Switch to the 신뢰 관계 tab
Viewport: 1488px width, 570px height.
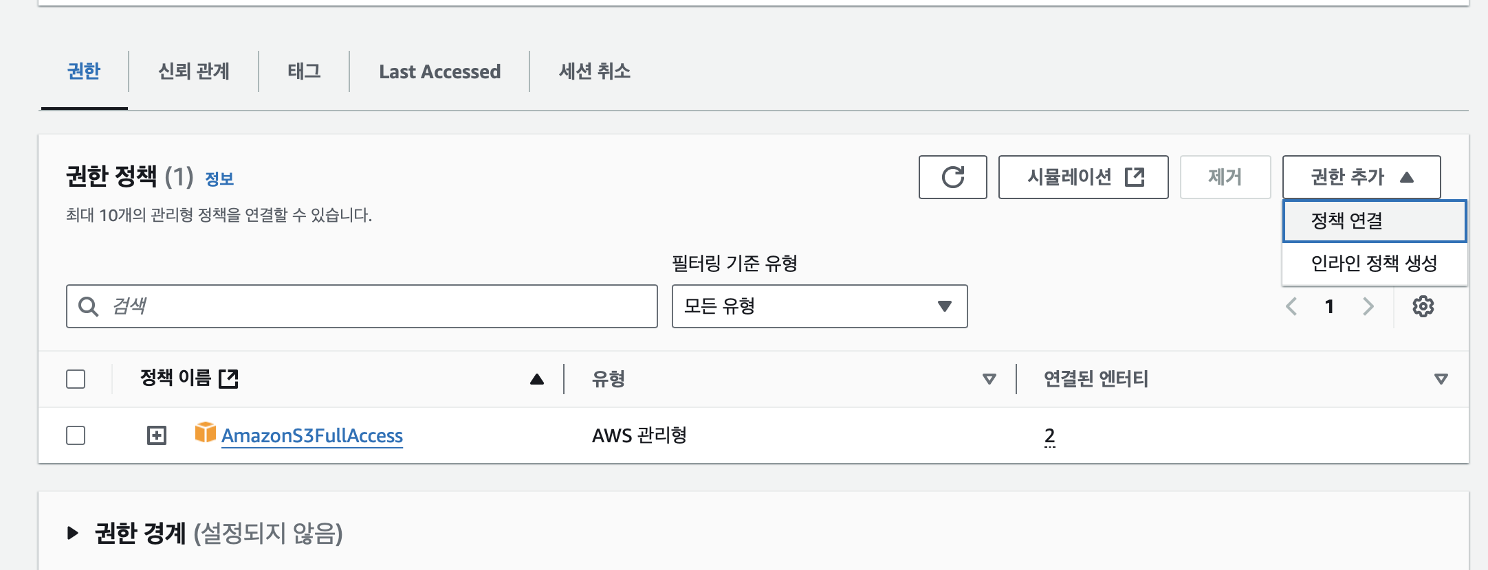click(193, 71)
